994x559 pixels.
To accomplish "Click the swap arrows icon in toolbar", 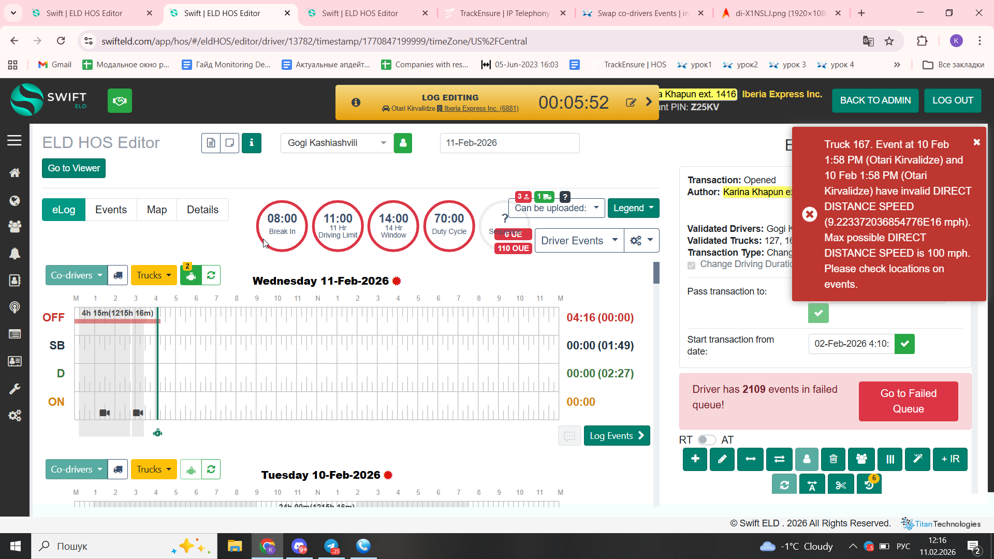I will (x=779, y=459).
